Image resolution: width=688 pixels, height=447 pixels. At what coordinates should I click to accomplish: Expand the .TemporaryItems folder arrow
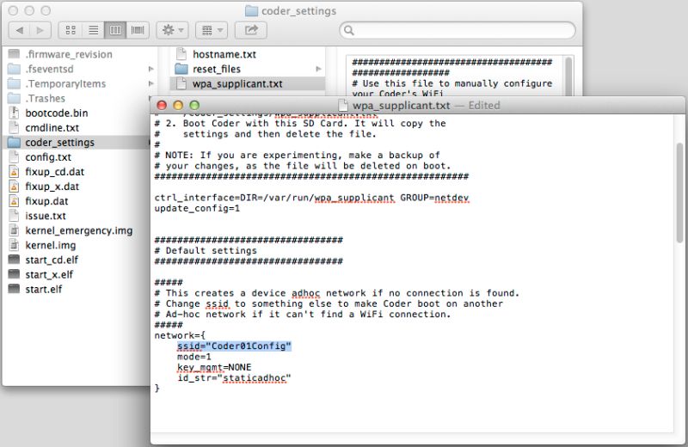[x=151, y=83]
